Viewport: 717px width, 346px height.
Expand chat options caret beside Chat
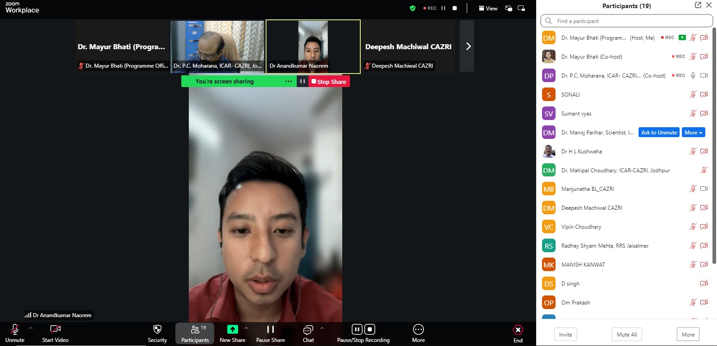[322, 328]
